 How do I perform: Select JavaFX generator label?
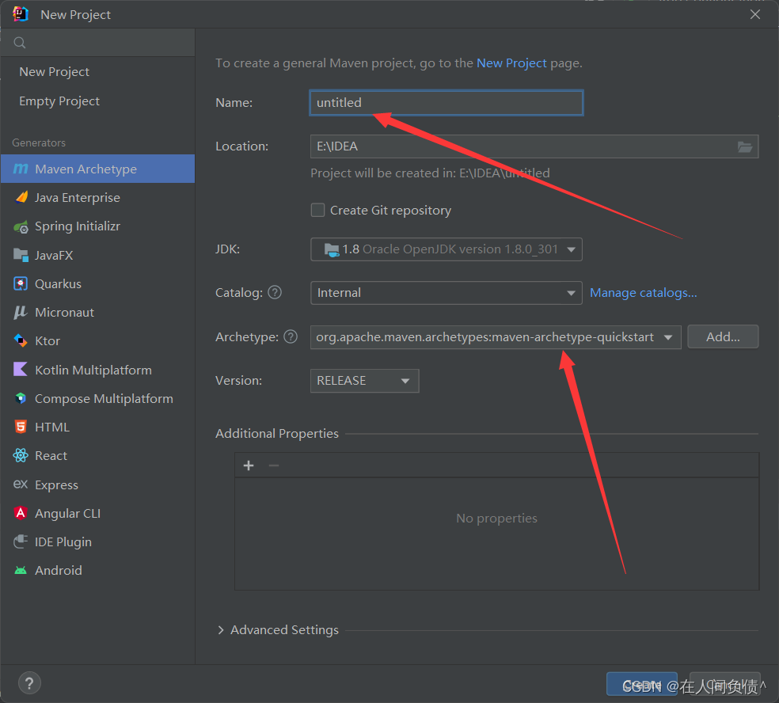coord(54,256)
